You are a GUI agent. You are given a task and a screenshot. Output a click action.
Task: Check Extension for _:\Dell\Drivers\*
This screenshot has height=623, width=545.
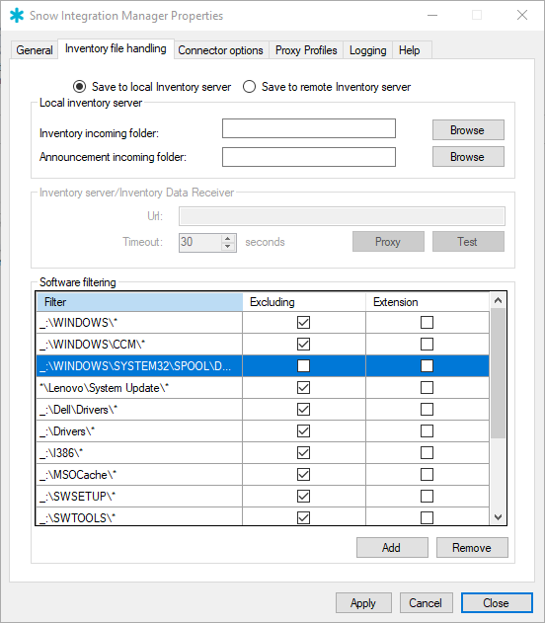(x=428, y=409)
